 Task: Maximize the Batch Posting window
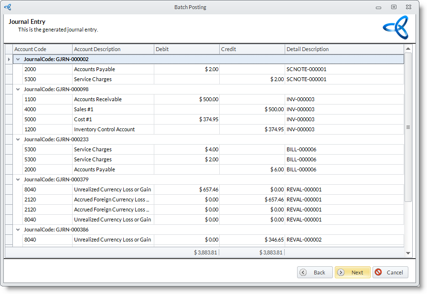coord(394,7)
